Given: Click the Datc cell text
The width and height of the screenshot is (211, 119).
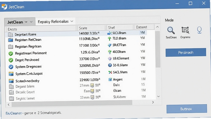Looking at the screenshot, I should pos(116,85).
